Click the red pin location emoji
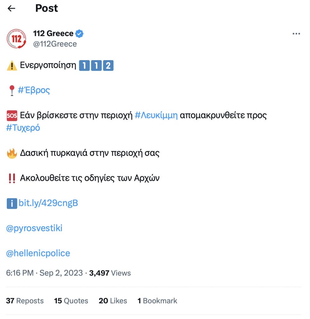310x319 pixels. pyautogui.click(x=12, y=91)
